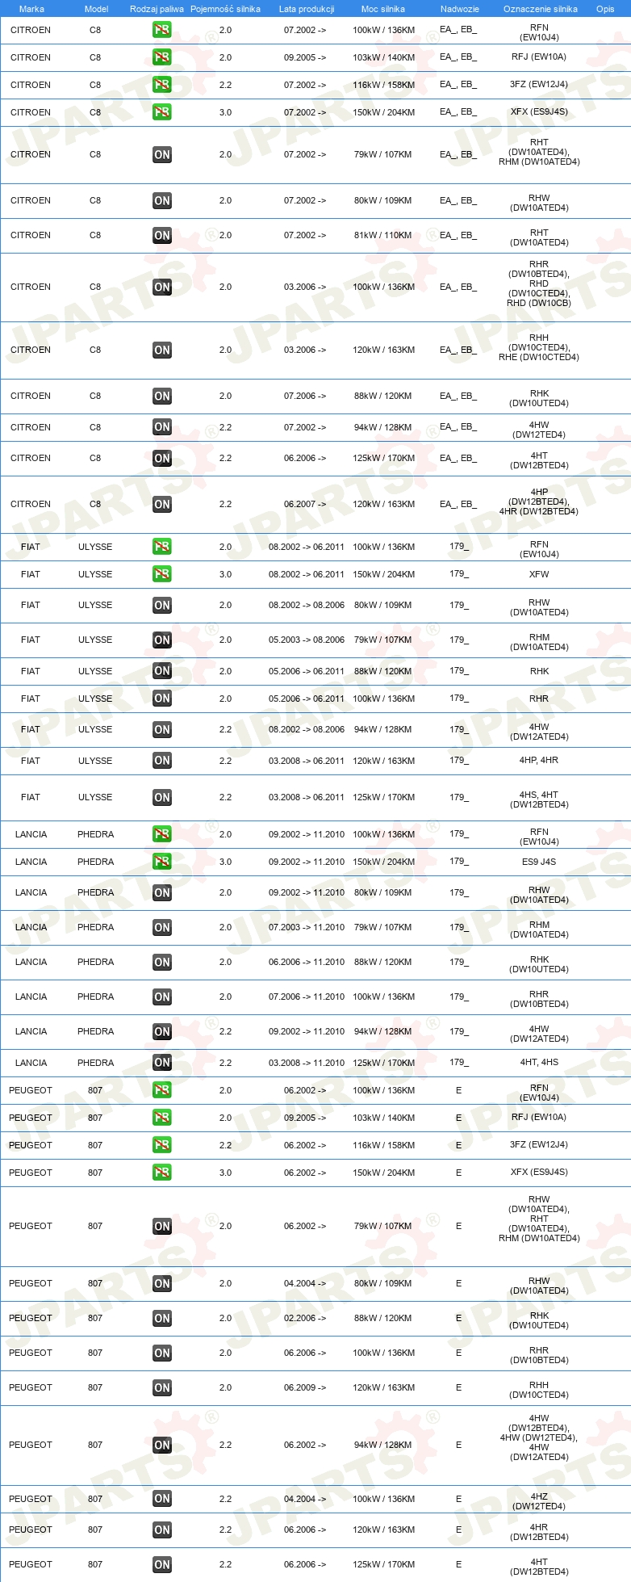Click petrol icon in Fiat Ulysse XFW row
Image resolution: width=631 pixels, height=1582 pixels.
[x=162, y=574]
